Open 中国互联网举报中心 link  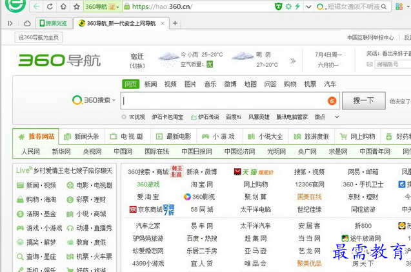(x=370, y=38)
